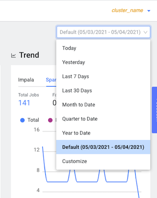
Task: Switch to the Spark tab
Action: tap(51, 80)
